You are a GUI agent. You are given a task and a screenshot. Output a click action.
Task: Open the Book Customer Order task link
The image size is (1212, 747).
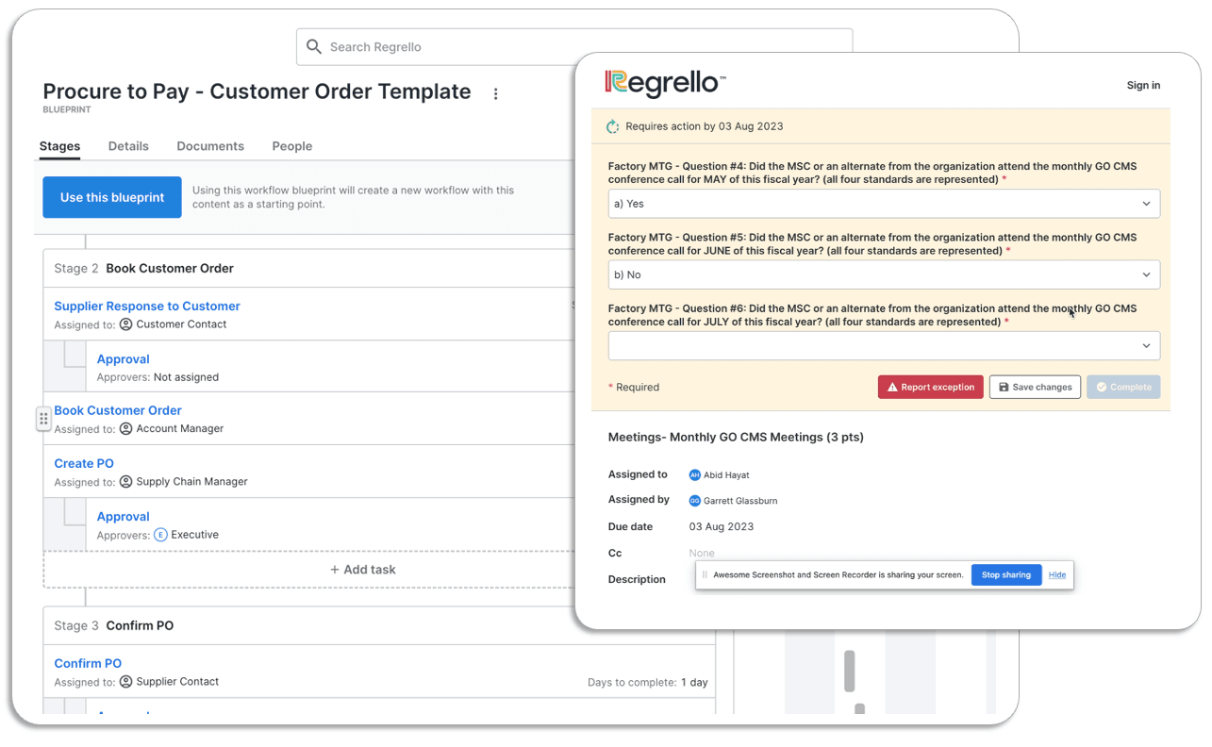click(118, 410)
